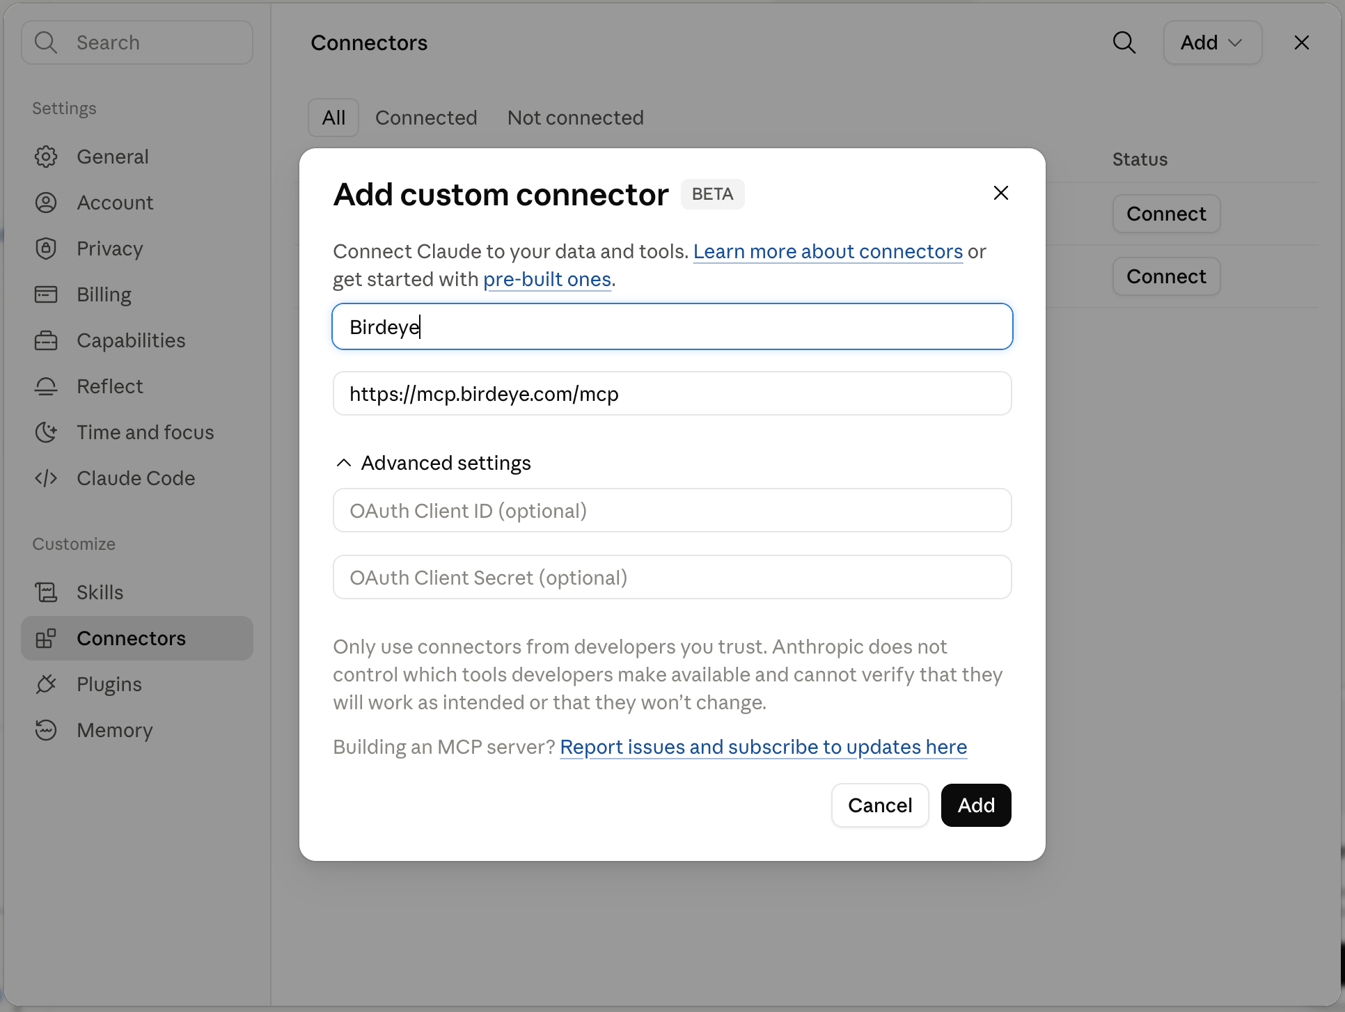The width and height of the screenshot is (1345, 1012).
Task: Focus the MCP server URL field
Action: coord(672,393)
